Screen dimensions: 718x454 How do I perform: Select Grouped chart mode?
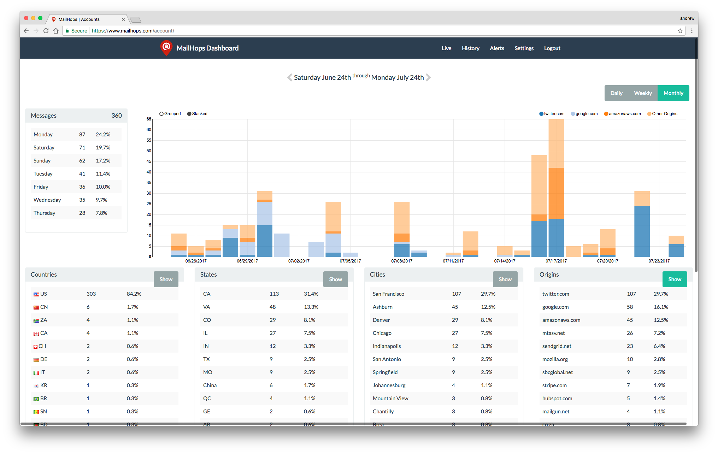(x=170, y=114)
